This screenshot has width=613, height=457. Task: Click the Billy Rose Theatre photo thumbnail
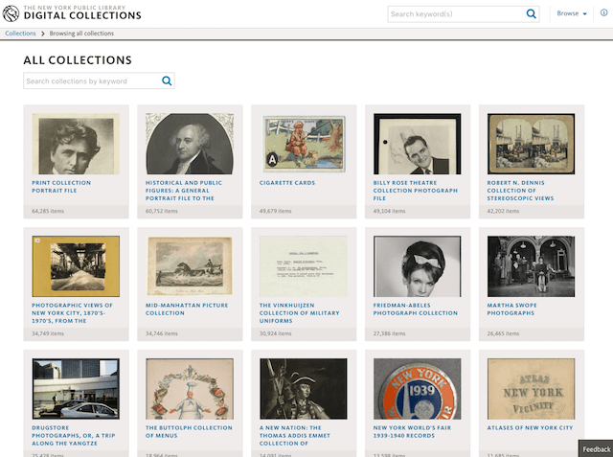click(x=418, y=144)
